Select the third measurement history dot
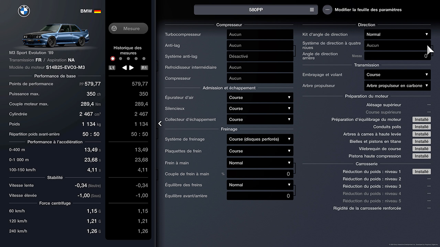Screen dimensions: 440x247 tap(128, 59)
